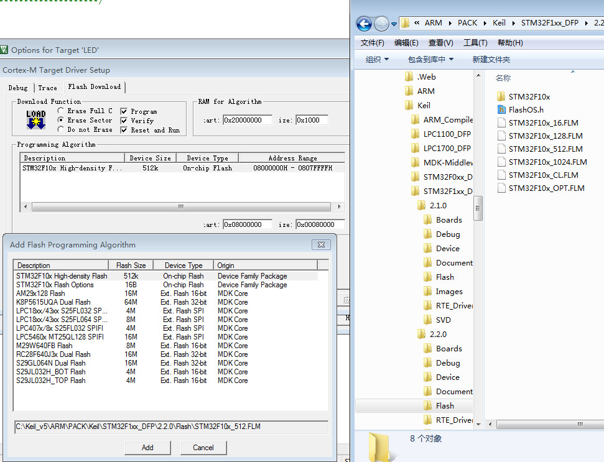Image resolution: width=604 pixels, height=462 pixels.
Task: Toggle the Verify checkbox
Action: (124, 121)
